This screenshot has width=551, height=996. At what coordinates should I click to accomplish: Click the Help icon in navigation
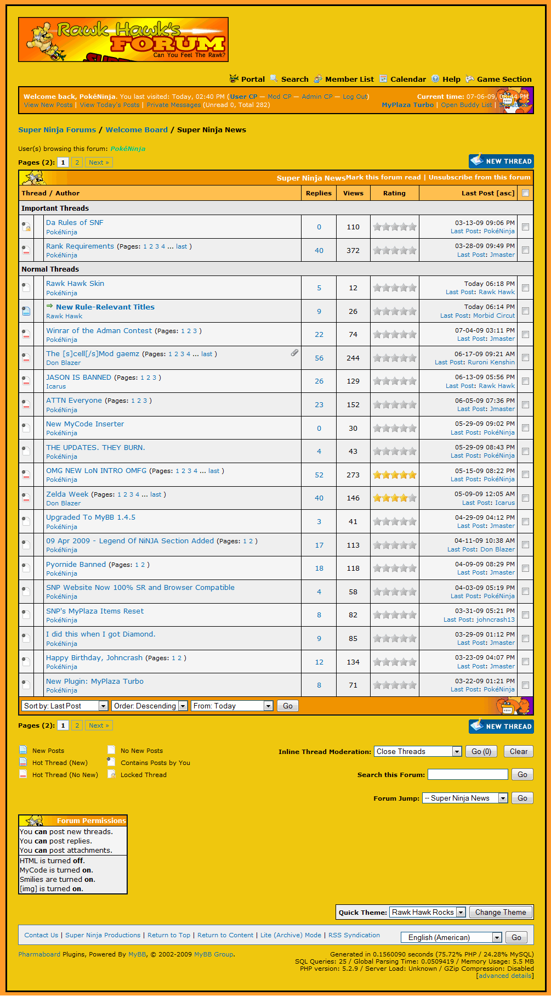click(435, 78)
